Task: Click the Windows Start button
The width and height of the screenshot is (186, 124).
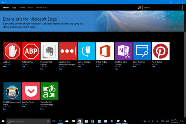Action: tap(3, 121)
